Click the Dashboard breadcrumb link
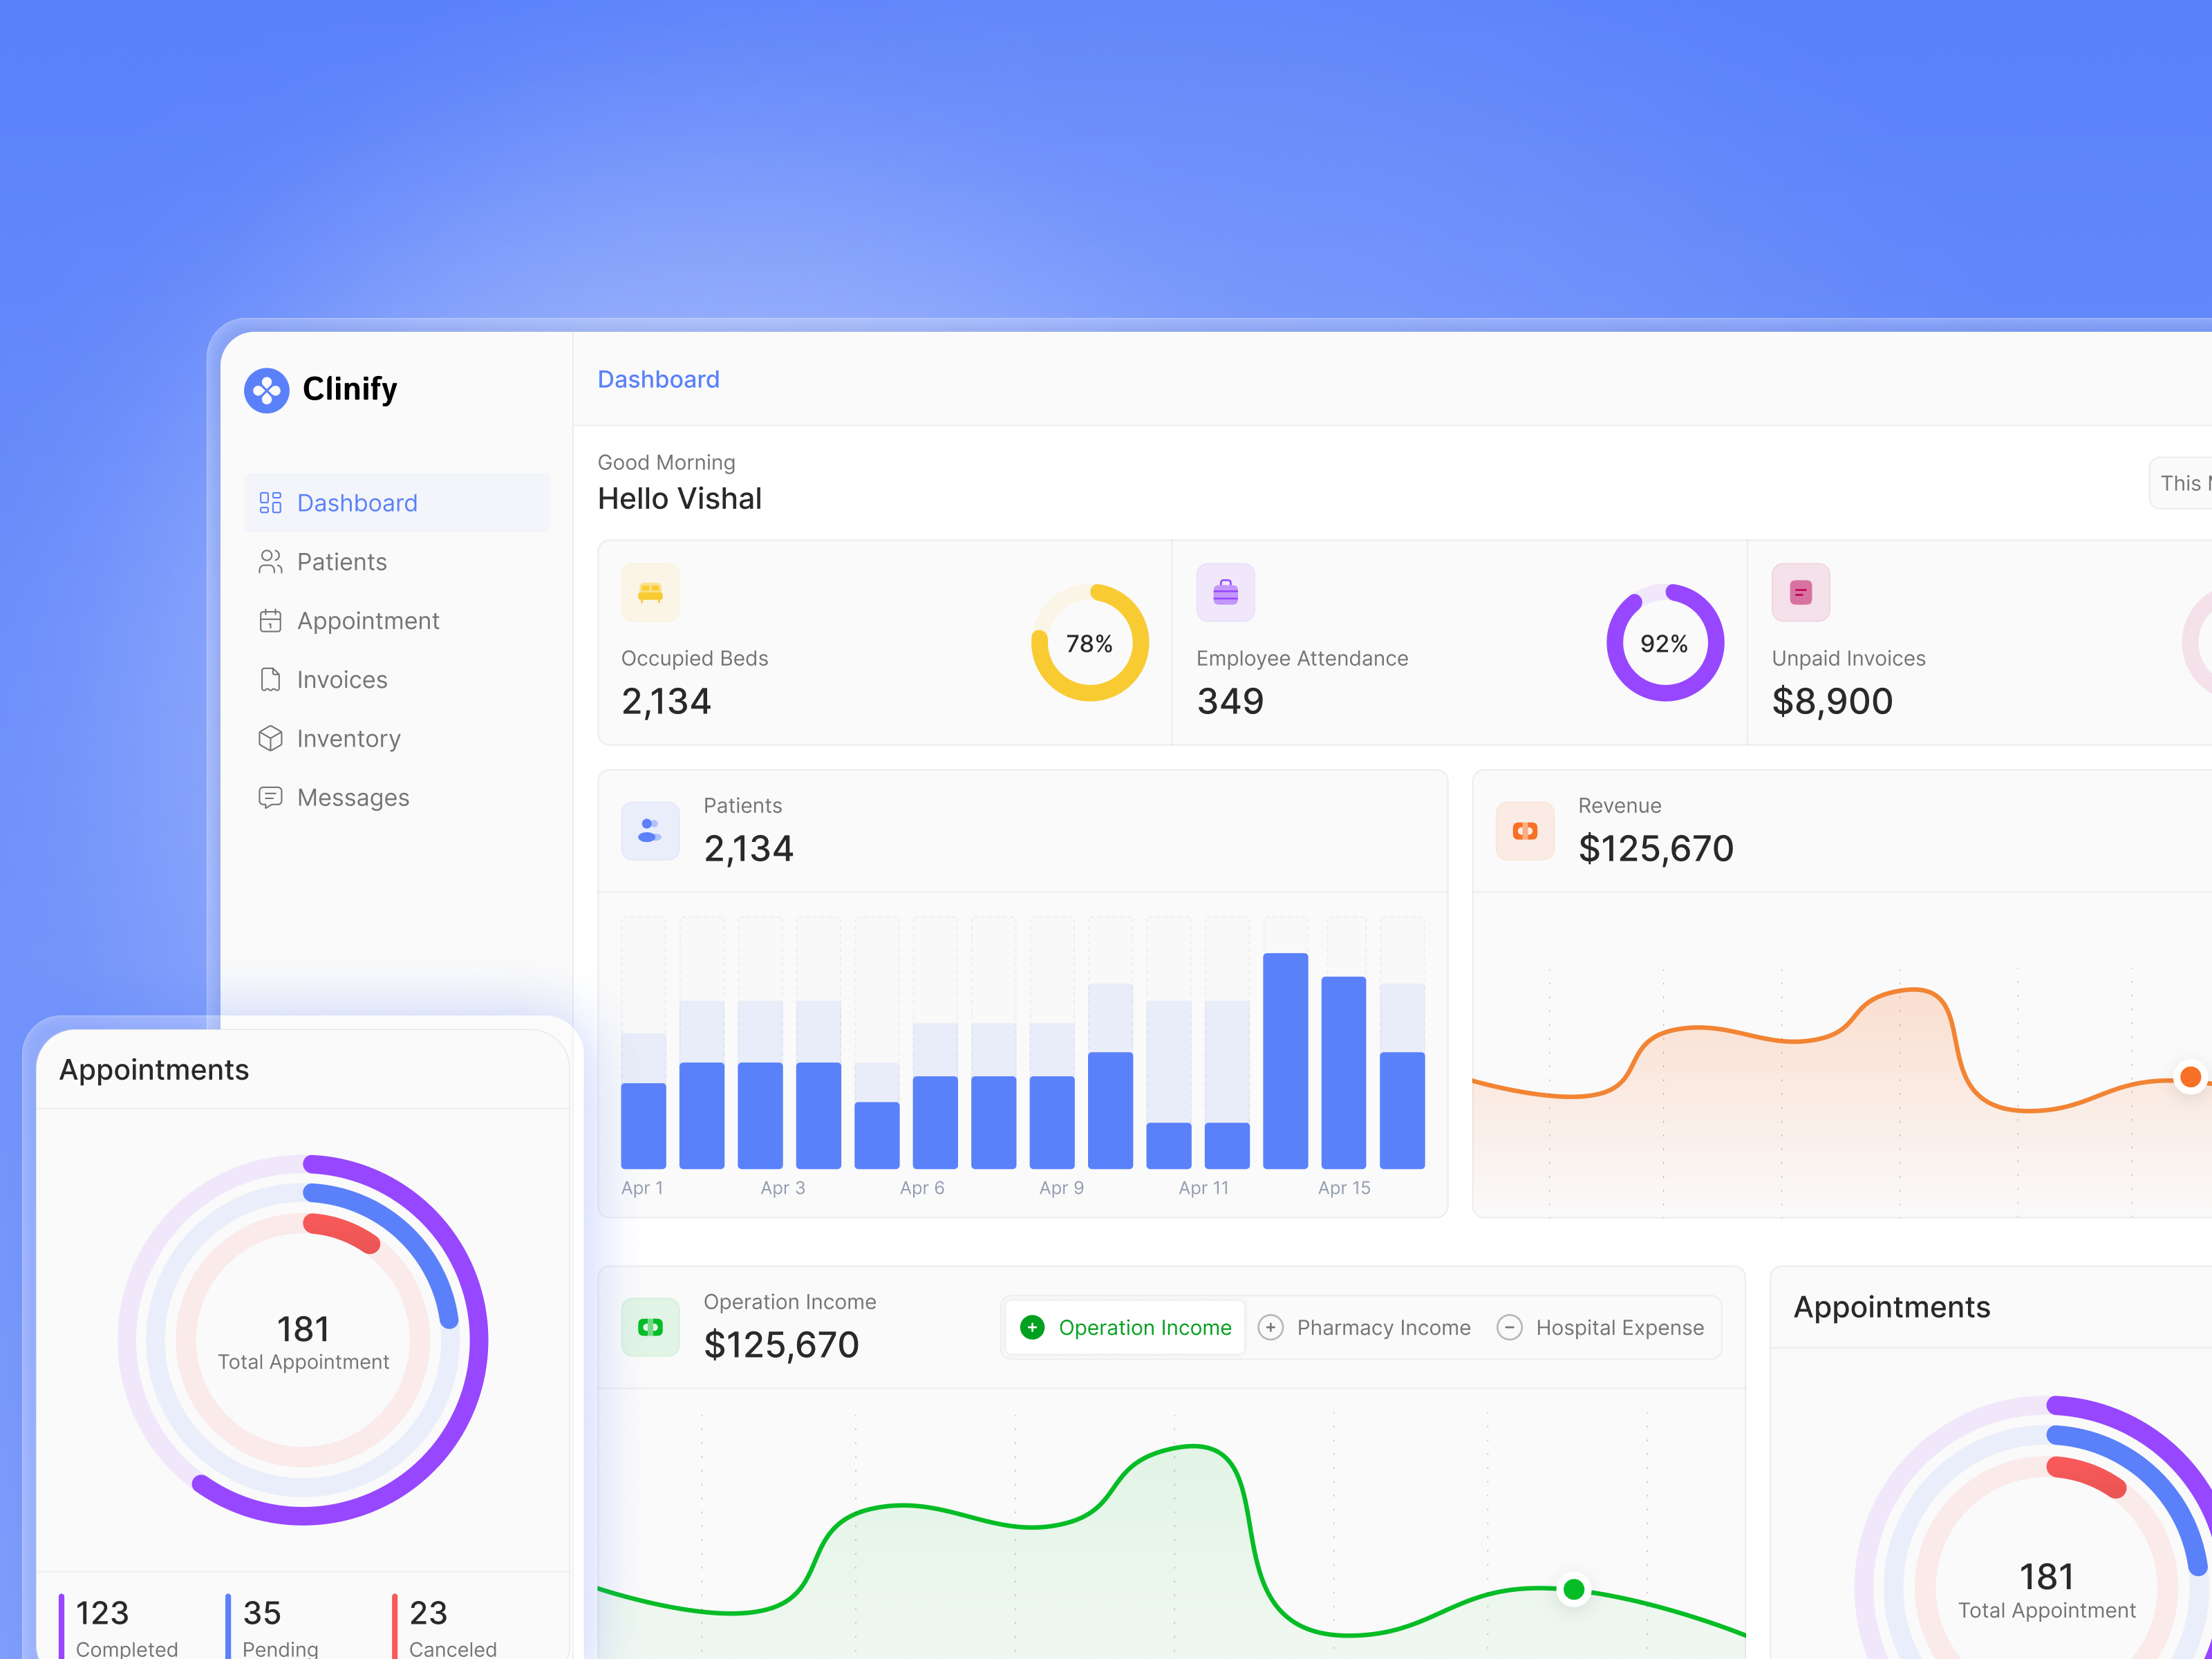The width and height of the screenshot is (2212, 1659). [x=658, y=379]
